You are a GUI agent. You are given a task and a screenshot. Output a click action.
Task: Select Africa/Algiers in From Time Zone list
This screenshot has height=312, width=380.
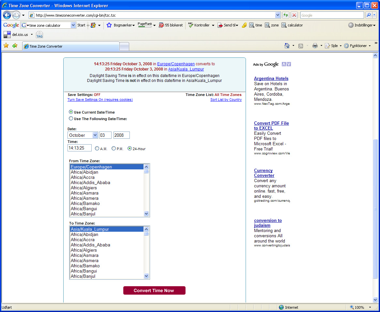coord(107,188)
